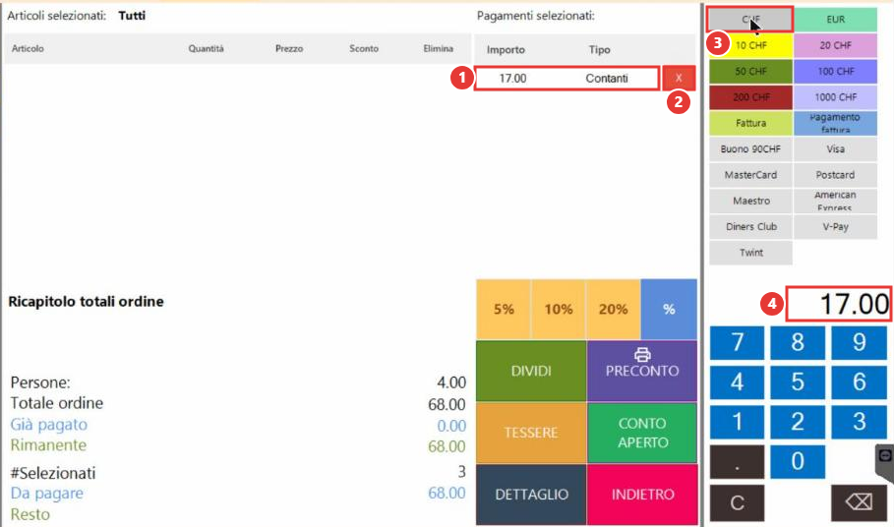Click the Già pagato label
Screen dimensions: 894x527
tap(49, 425)
